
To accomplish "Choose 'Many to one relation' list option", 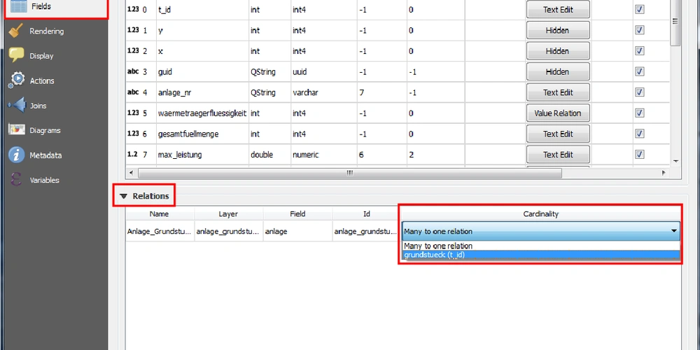I will click(540, 246).
